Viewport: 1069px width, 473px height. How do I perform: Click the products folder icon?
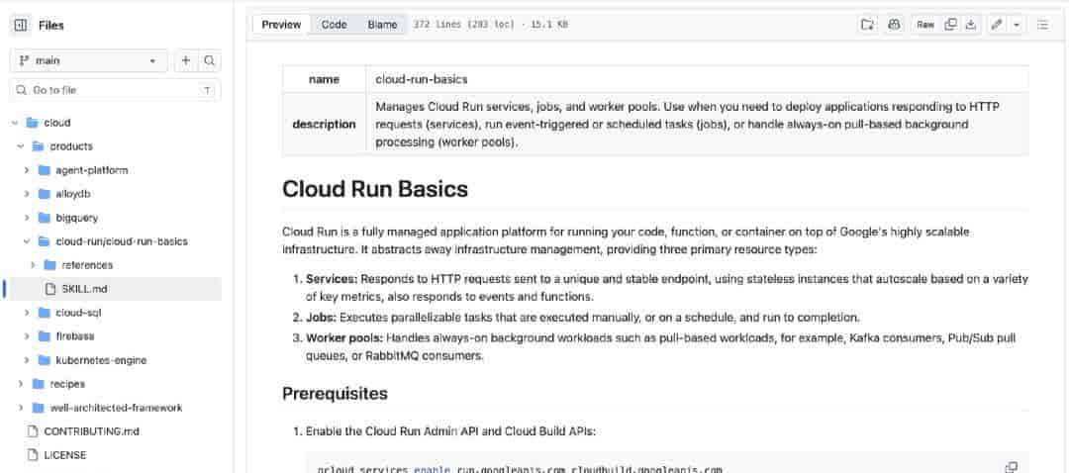(39, 146)
